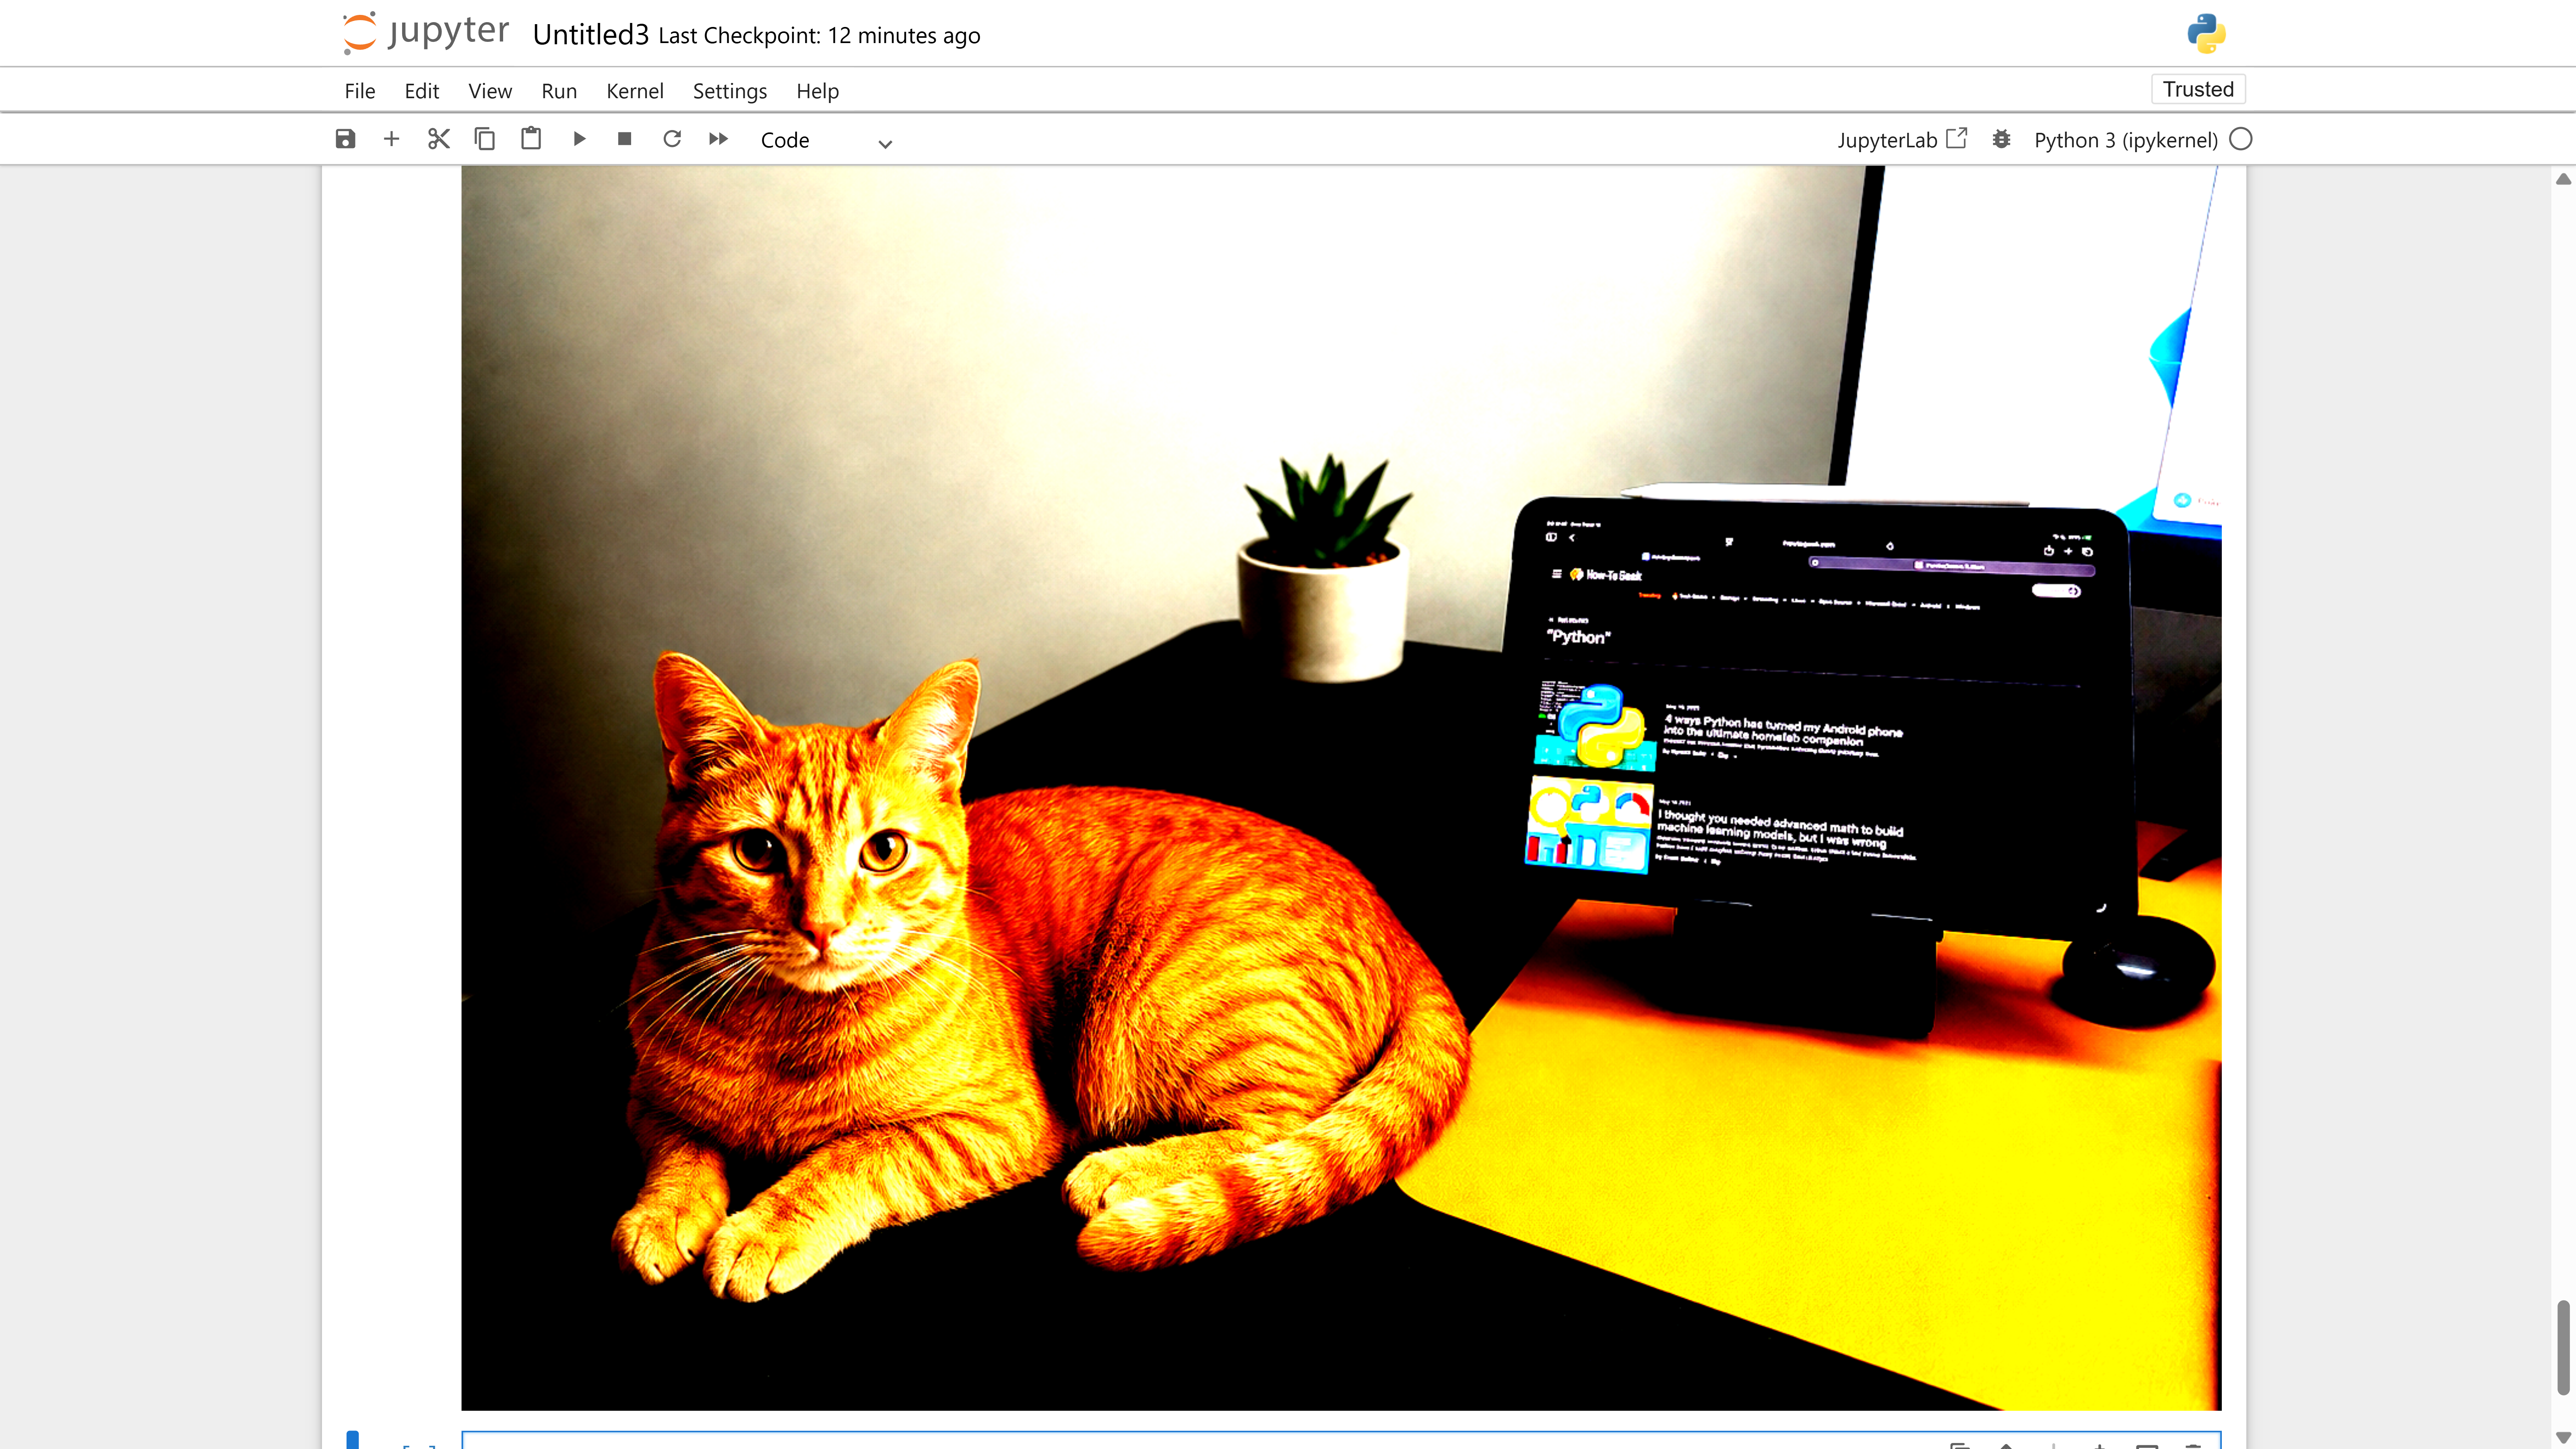The height and width of the screenshot is (1449, 2576).
Task: Save the notebook with the floppy disk icon
Action: point(345,139)
